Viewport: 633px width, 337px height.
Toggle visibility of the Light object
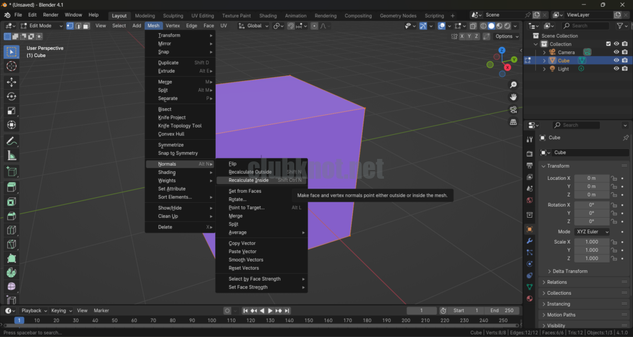click(616, 69)
